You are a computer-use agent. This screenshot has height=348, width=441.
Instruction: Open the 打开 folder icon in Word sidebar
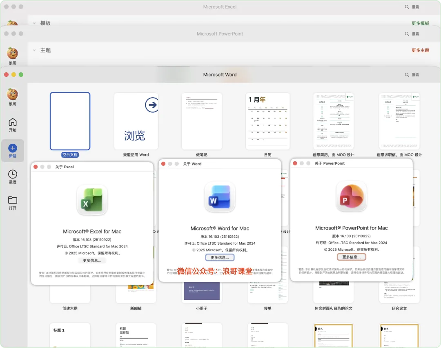click(12, 200)
